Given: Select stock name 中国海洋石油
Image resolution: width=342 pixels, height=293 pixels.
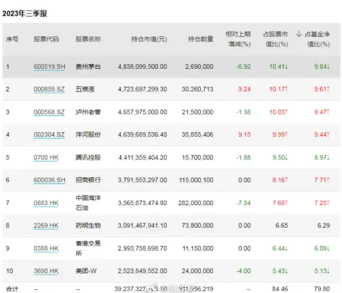Looking at the screenshot, I should coord(88,203).
